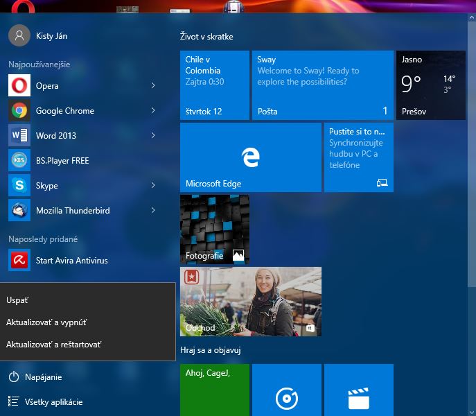Launch Mozilla Thunderbird icon

tap(19, 210)
